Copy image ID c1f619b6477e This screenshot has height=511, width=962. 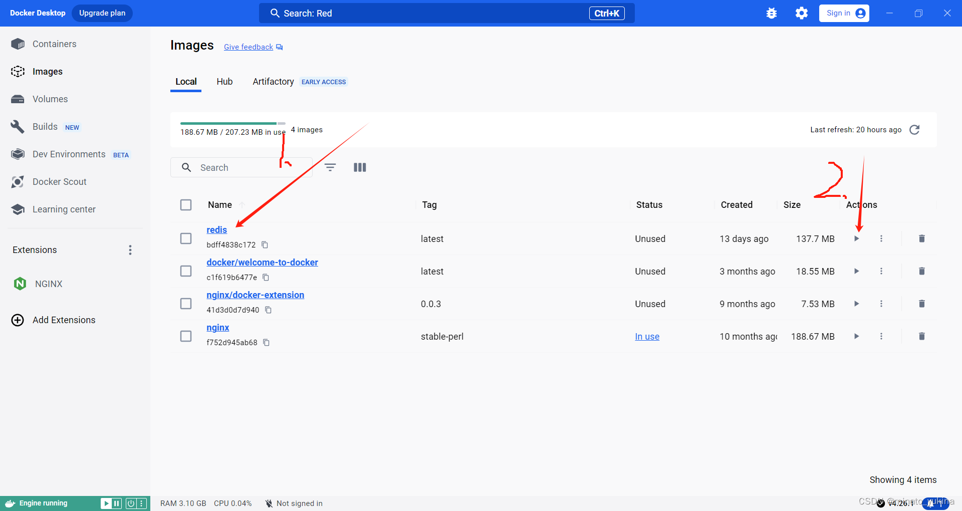point(266,278)
